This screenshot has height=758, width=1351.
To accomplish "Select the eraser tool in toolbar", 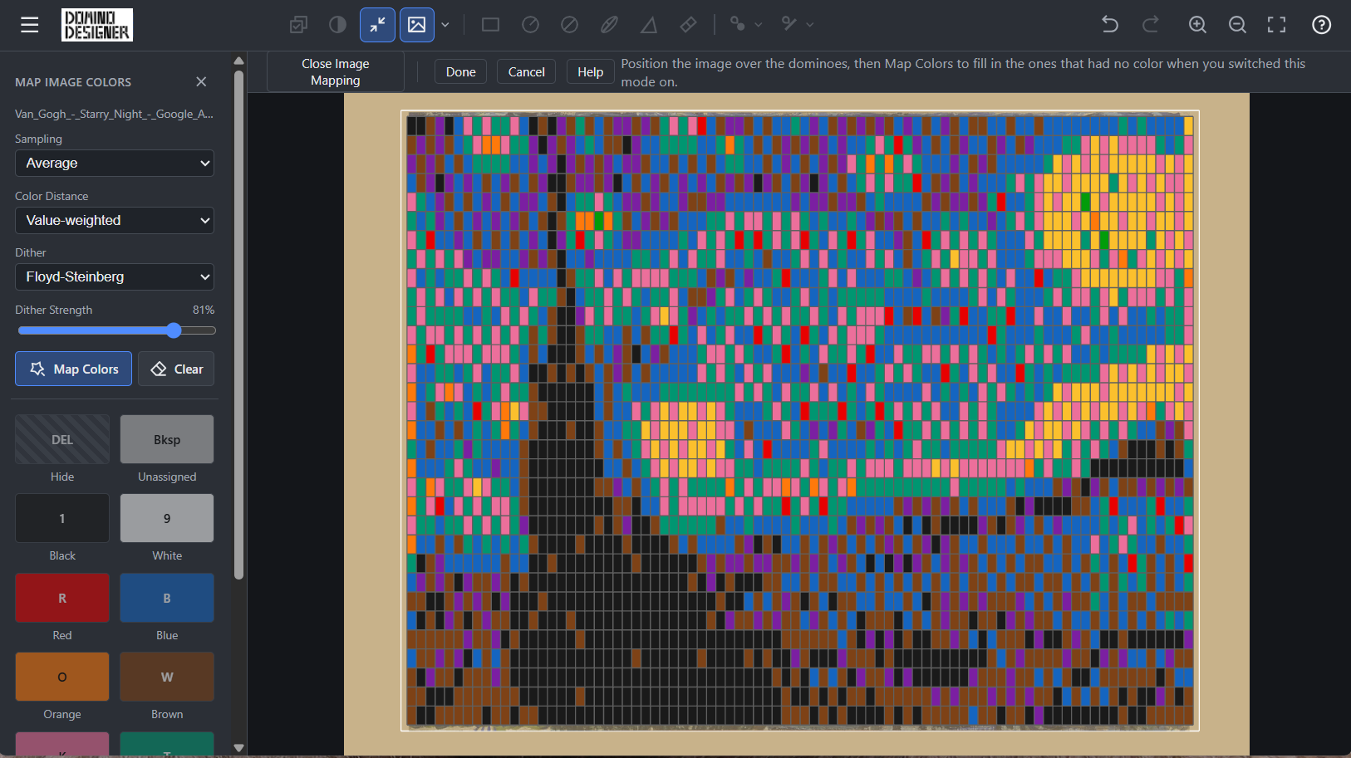I will coord(688,25).
